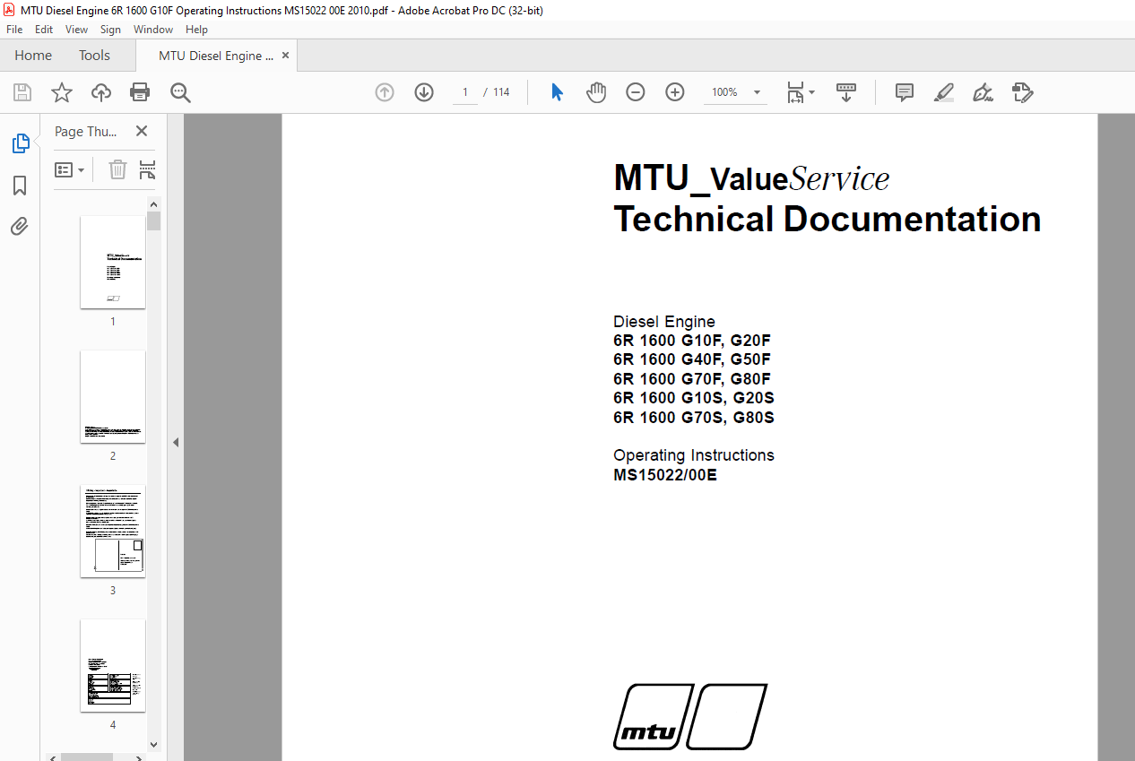Image resolution: width=1135 pixels, height=761 pixels.
Task: Select the arrow selection tool
Action: click(x=557, y=92)
